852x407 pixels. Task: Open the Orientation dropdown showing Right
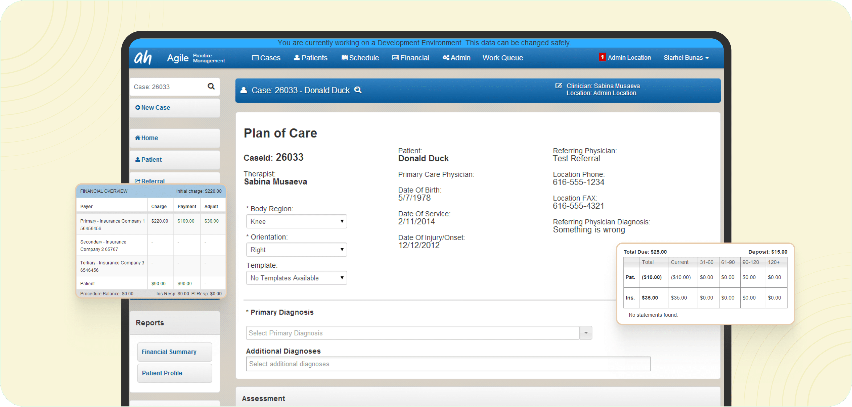point(296,250)
